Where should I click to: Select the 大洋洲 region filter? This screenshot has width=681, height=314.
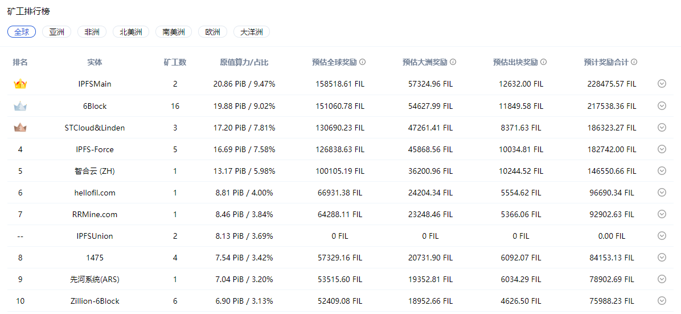[x=252, y=32]
